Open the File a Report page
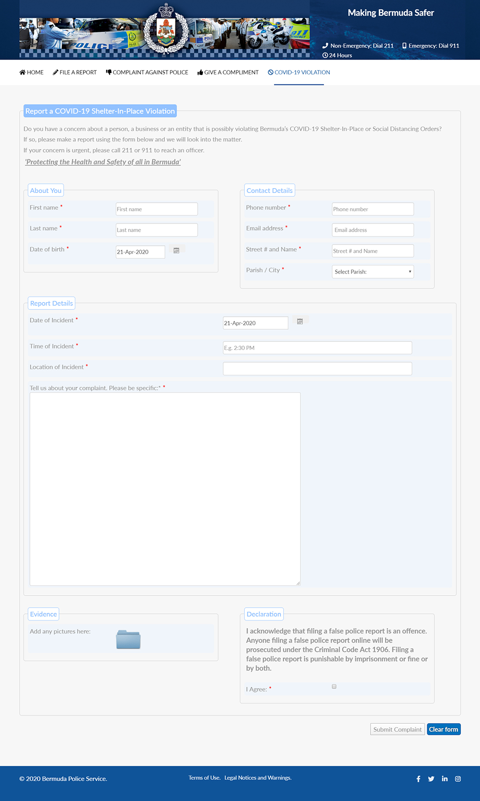480x801 pixels. pos(75,72)
